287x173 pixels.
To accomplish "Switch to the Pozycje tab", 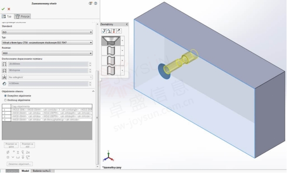I will coord(23,16).
